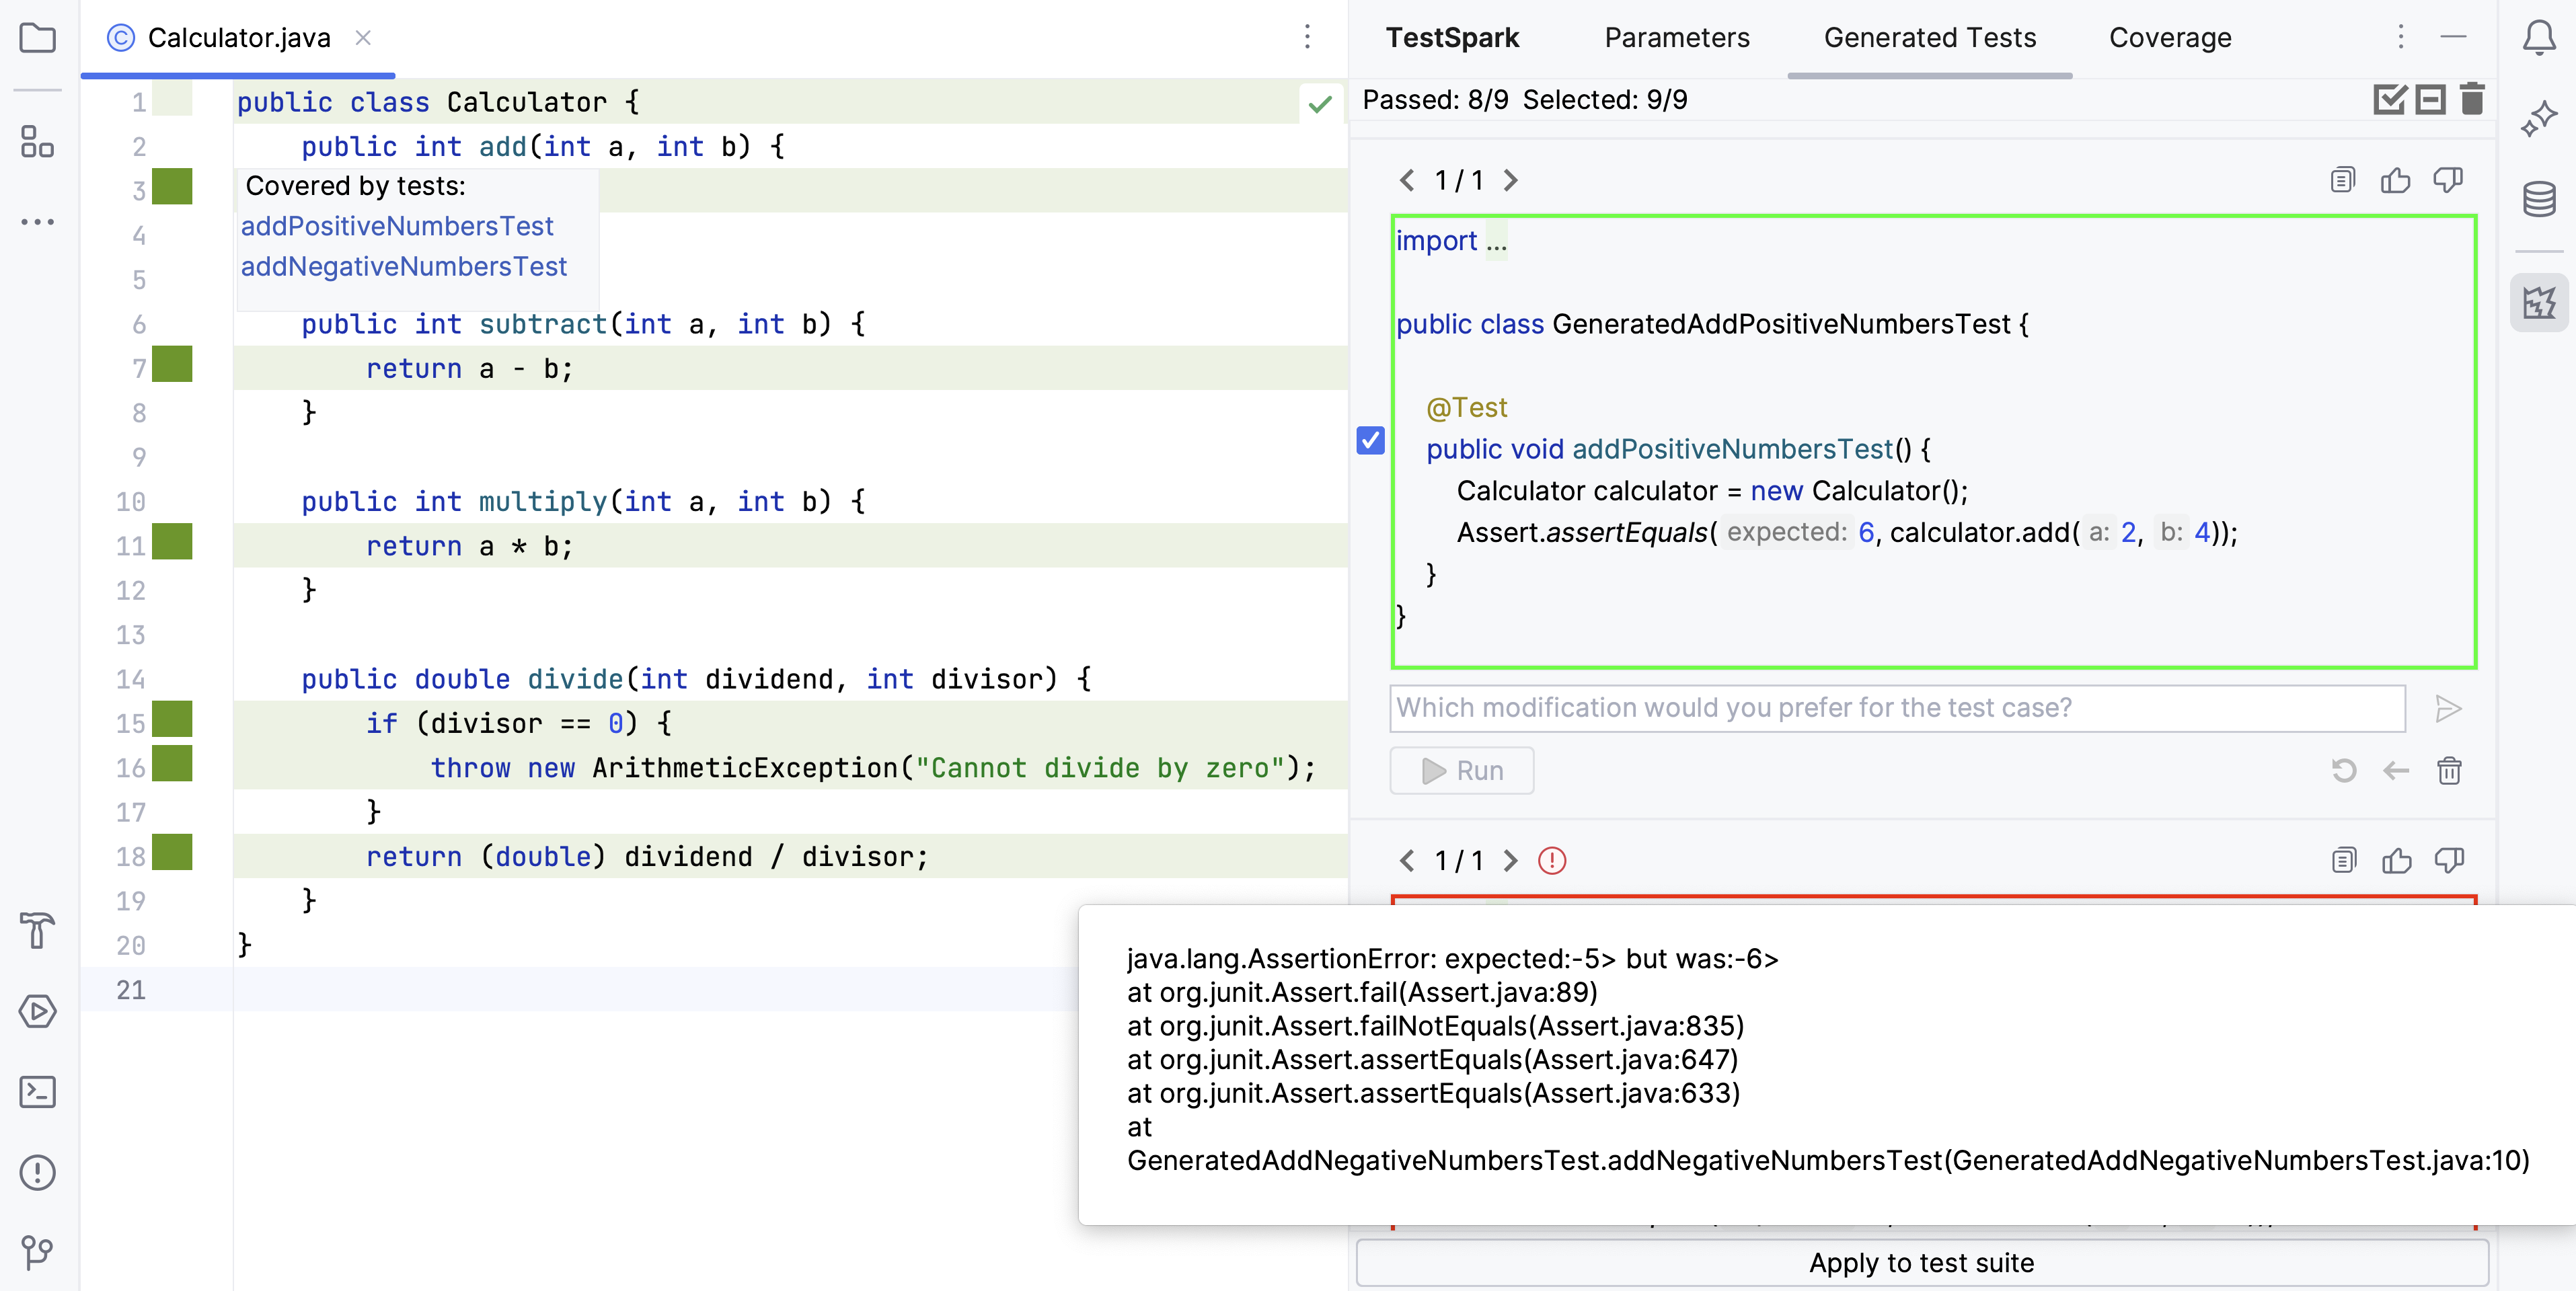2576x1291 pixels.
Task: Click the thumbs up icon for first test
Action: click(2395, 180)
